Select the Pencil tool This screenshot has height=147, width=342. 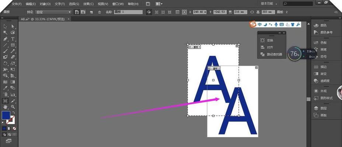coord(13,51)
